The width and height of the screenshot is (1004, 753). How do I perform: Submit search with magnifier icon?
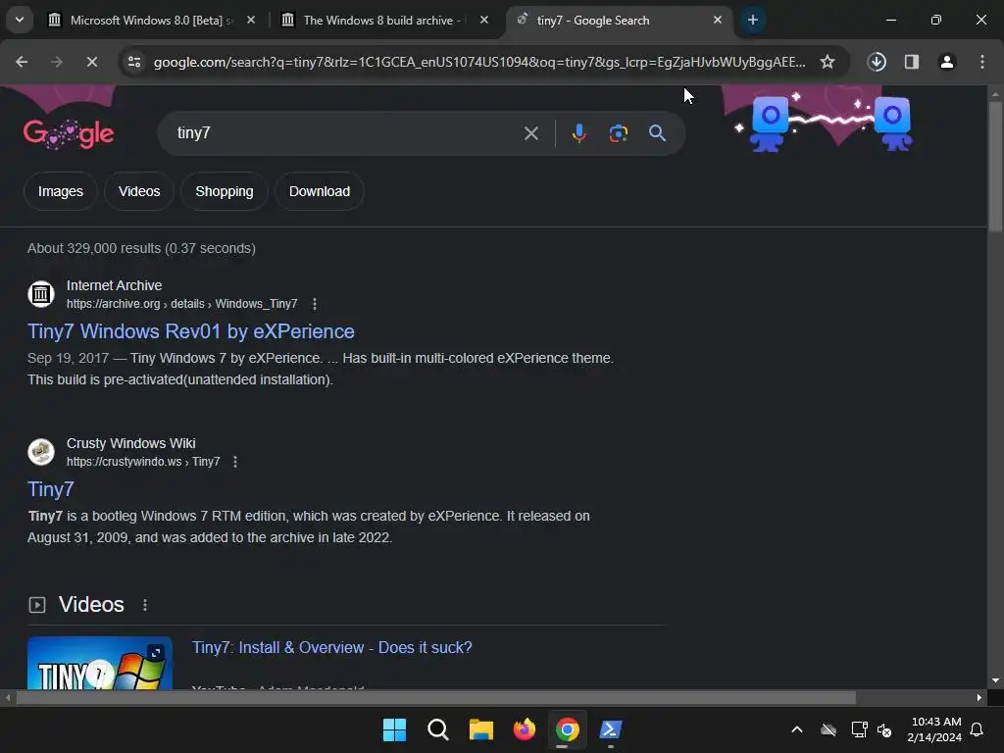click(657, 133)
